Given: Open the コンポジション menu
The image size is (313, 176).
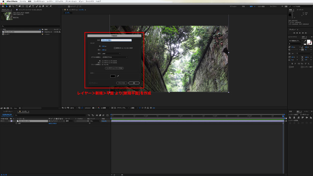Looking at the screenshot, I should click(39, 1).
